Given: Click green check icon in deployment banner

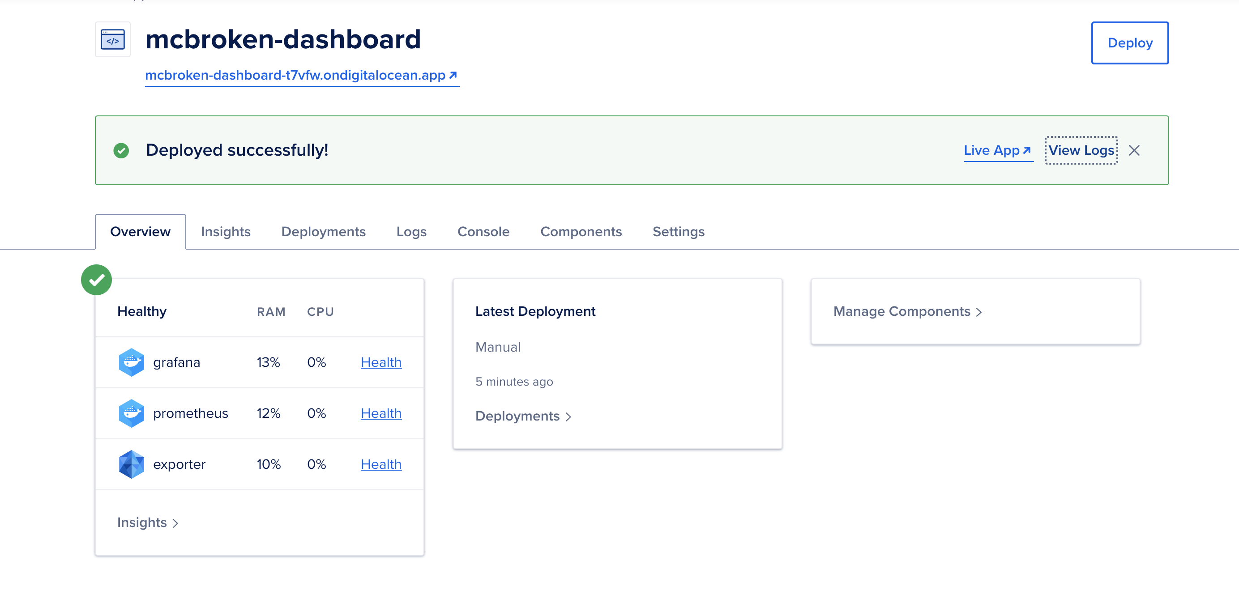Looking at the screenshot, I should (121, 150).
